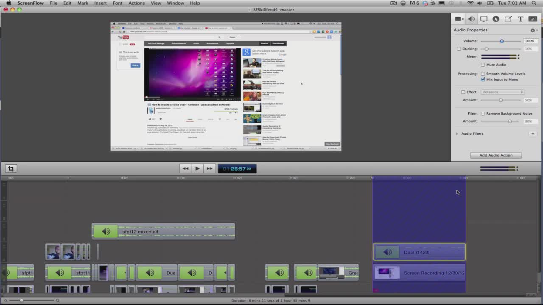Open the Actions menu

coord(137,3)
